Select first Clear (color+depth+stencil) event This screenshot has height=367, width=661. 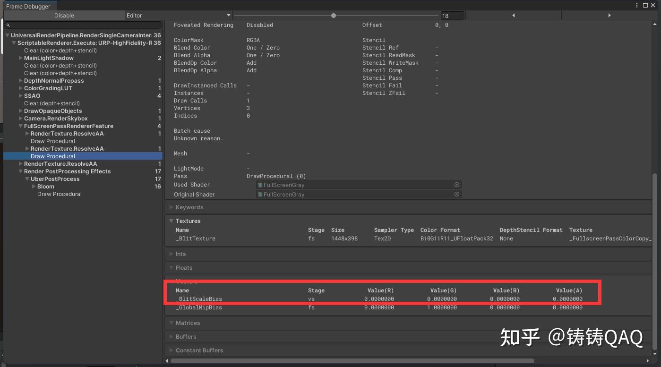pyautogui.click(x=60, y=51)
